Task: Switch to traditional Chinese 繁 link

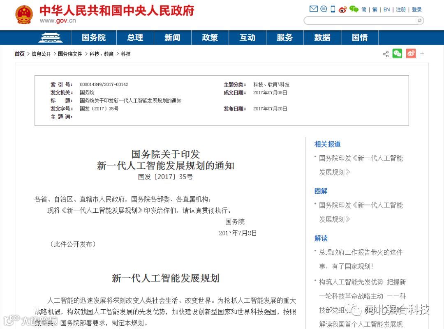Action: coord(375,9)
